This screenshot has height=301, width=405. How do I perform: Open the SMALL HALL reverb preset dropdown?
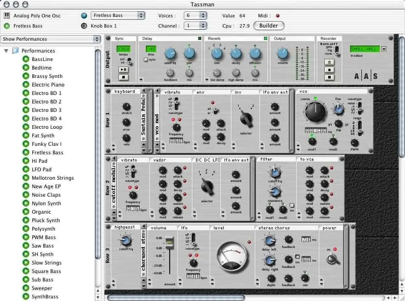coord(384,49)
